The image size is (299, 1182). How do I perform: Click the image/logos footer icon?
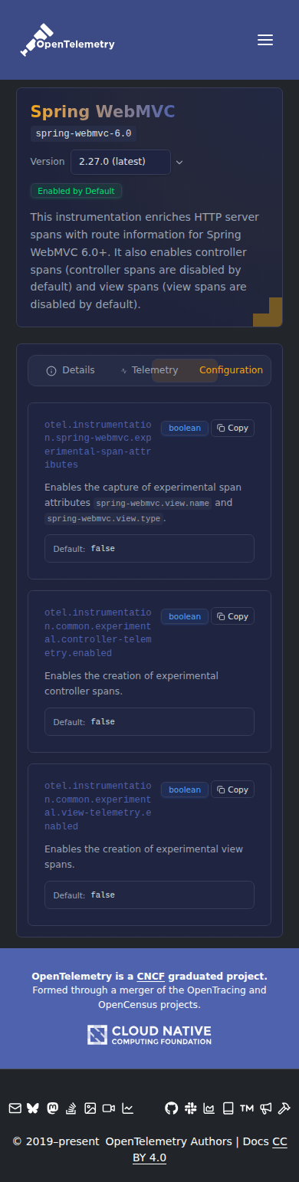[x=90, y=1108]
